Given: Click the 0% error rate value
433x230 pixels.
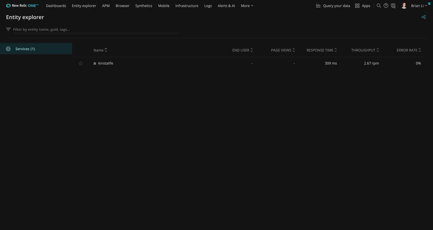Looking at the screenshot, I should (x=418, y=63).
